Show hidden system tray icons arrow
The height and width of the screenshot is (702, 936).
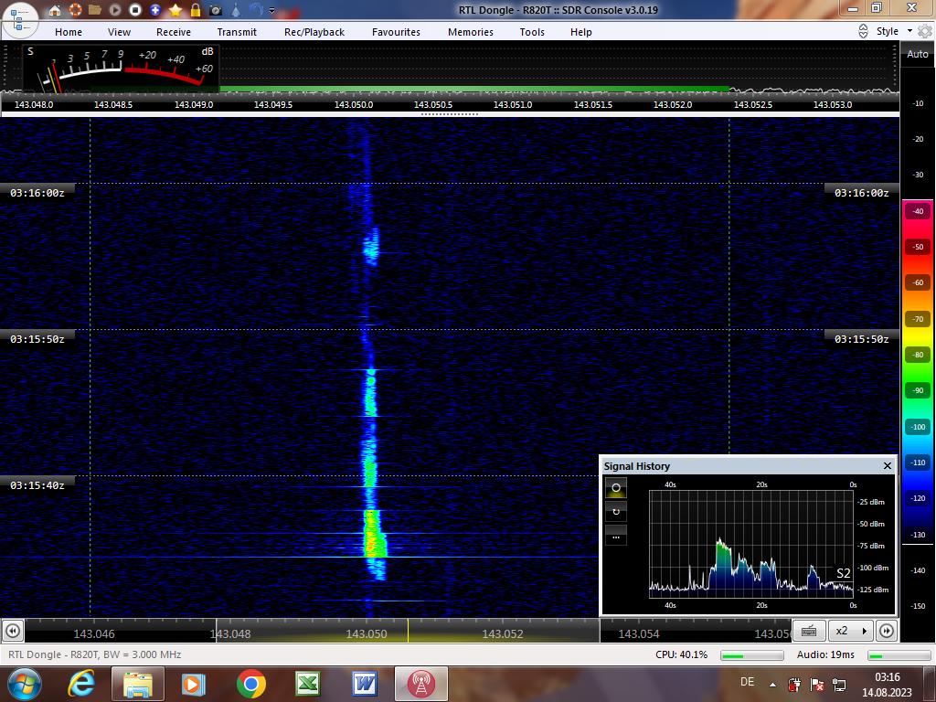tap(772, 685)
